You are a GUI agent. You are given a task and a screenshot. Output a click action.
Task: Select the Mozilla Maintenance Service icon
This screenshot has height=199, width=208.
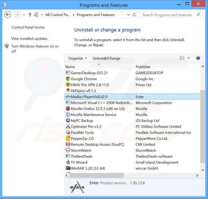[x=68, y=114]
